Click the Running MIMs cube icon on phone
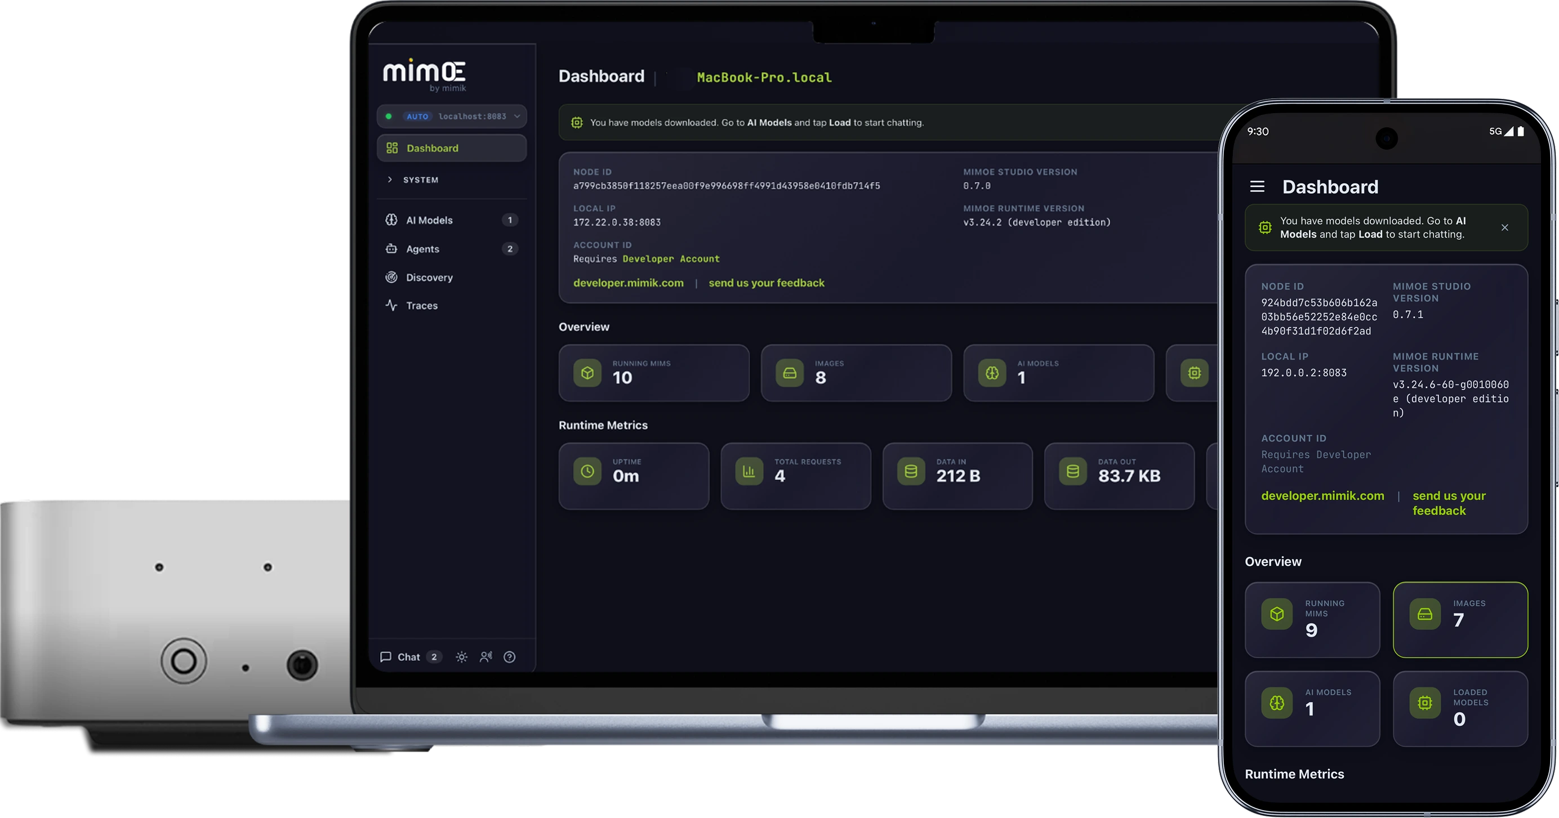 (1277, 614)
